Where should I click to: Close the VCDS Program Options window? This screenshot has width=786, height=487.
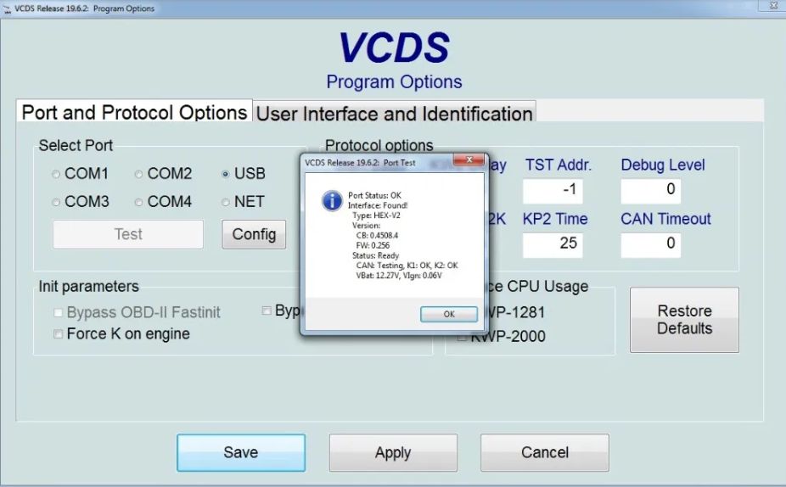(x=773, y=6)
